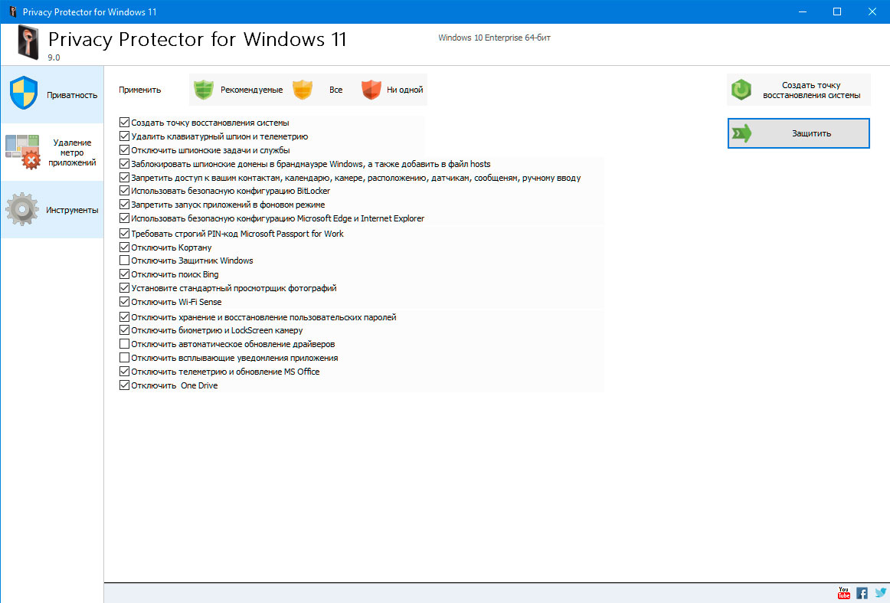Click the Windows 10 Enterprise version label
890x603 pixels.
(489, 38)
